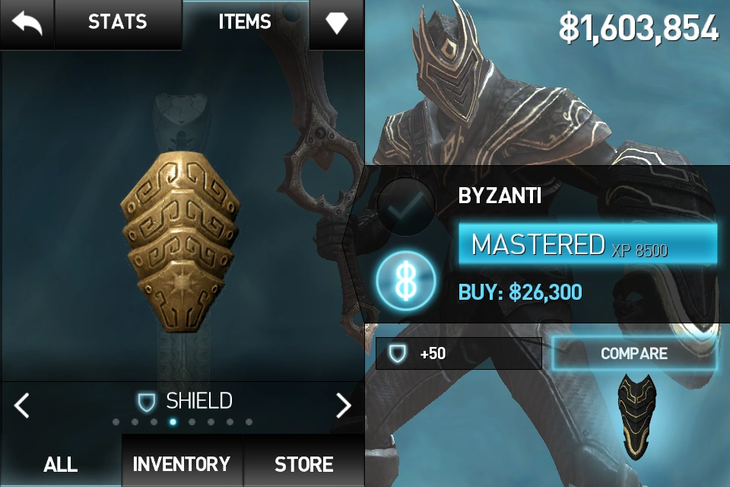
Task: Open the INVENTORY filter tab
Action: (x=182, y=463)
